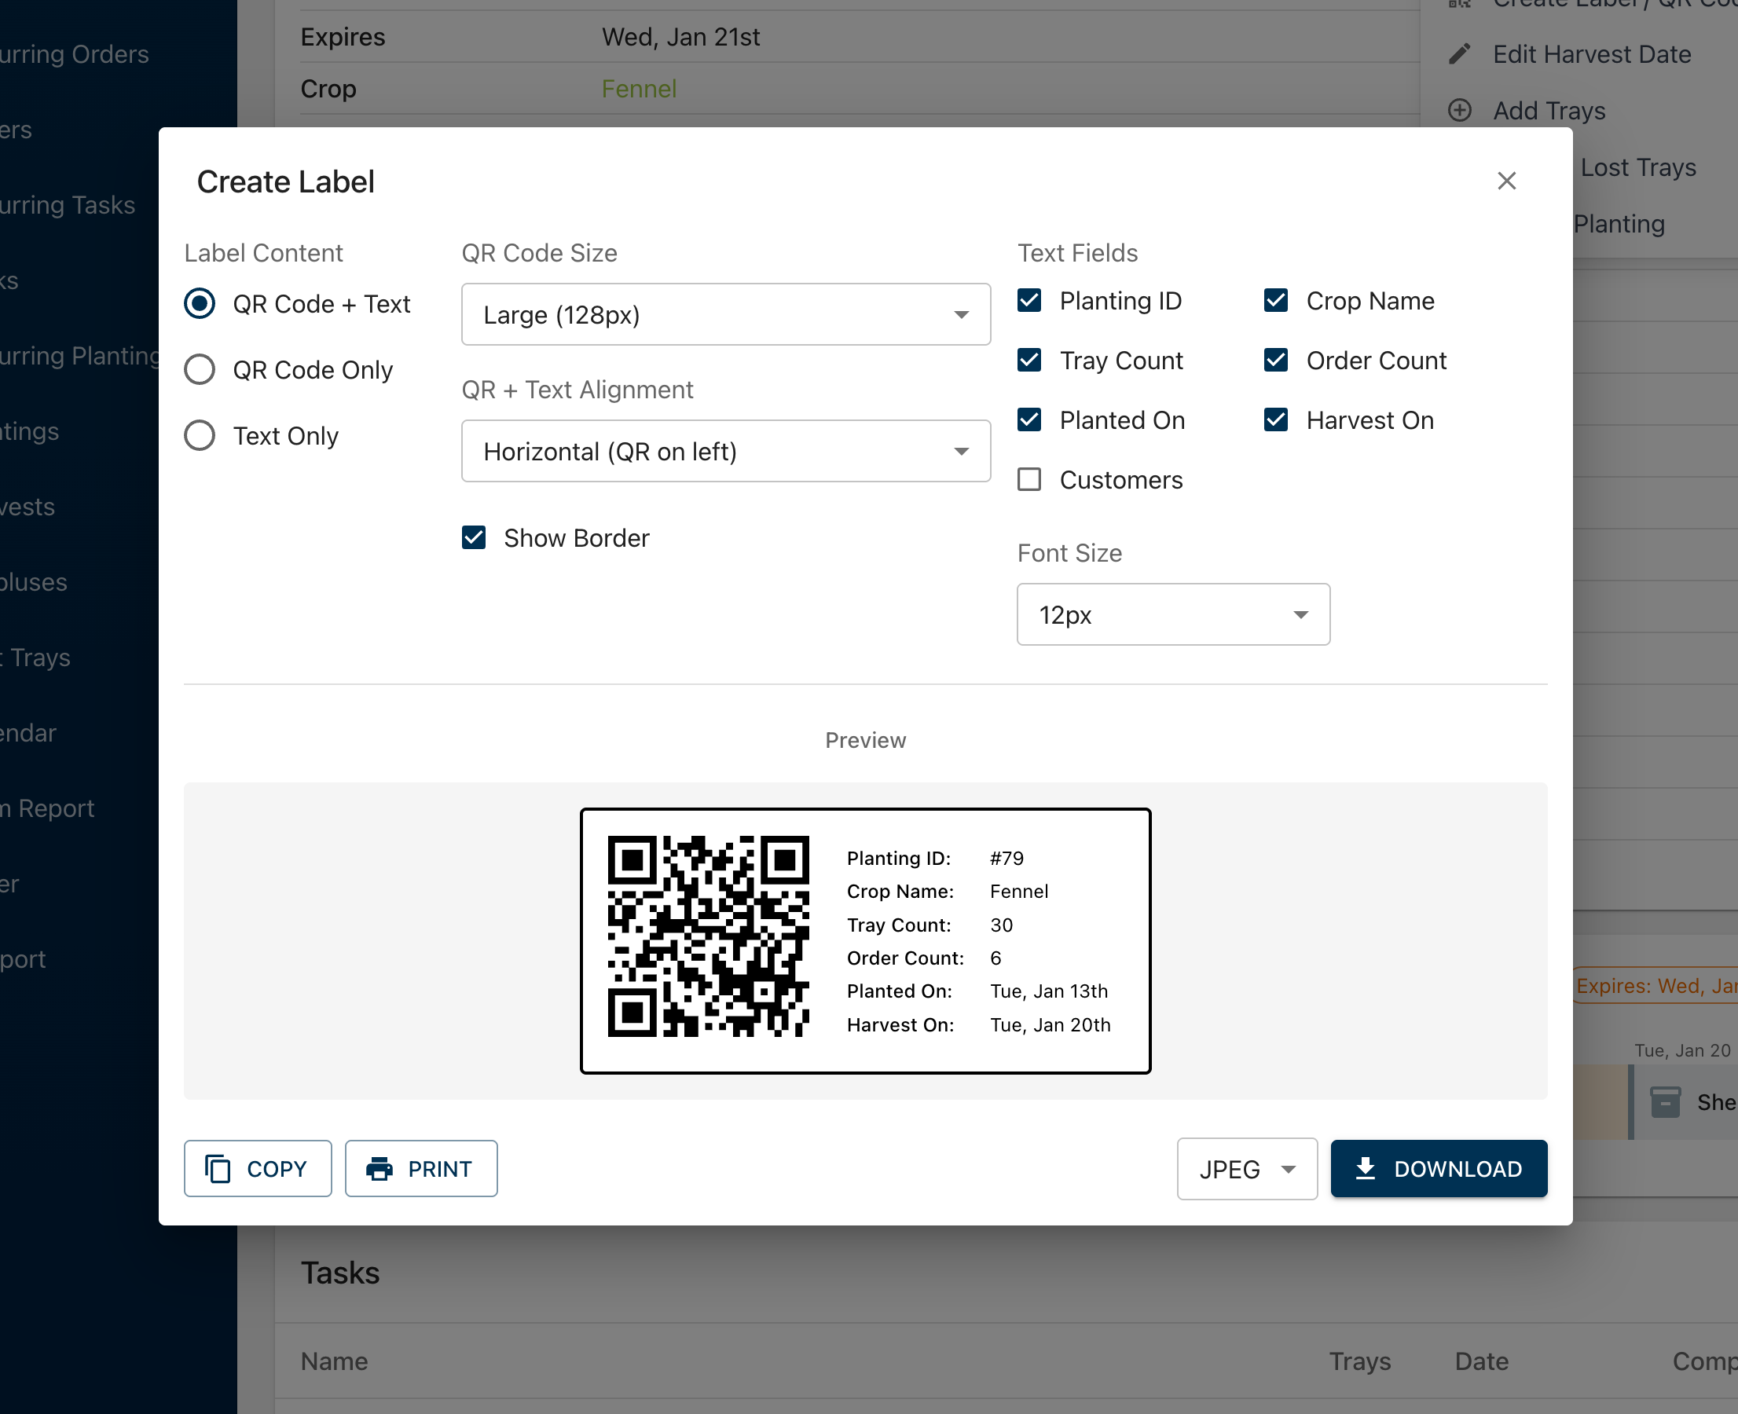Click the Fennel crop link
Viewport: 1738px width, 1414px height.
(639, 89)
